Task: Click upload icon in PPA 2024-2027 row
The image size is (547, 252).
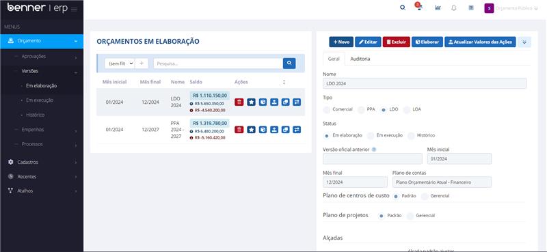Action: (274, 130)
